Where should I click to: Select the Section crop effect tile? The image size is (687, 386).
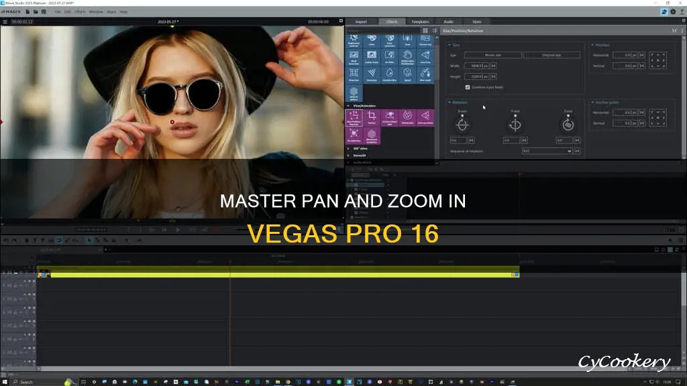(372, 118)
